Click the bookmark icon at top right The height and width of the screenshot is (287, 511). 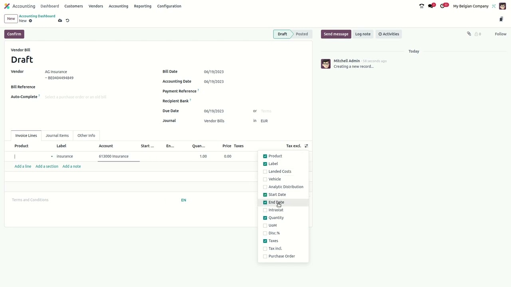[501, 19]
